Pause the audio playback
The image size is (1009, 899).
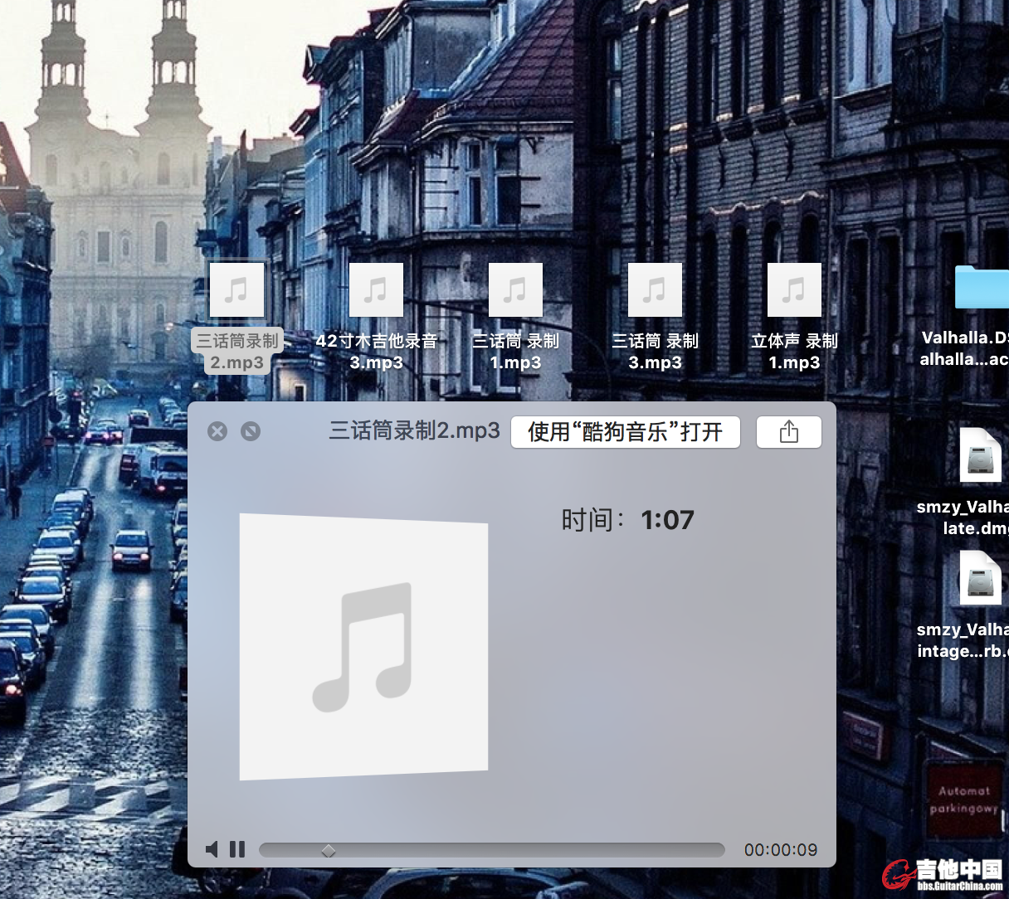click(x=237, y=849)
